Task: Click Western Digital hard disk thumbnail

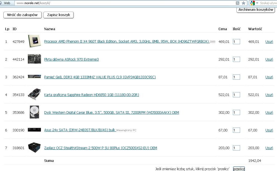Action: pos(34,112)
